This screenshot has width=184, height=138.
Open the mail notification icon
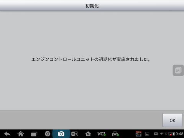click(x=156, y=134)
